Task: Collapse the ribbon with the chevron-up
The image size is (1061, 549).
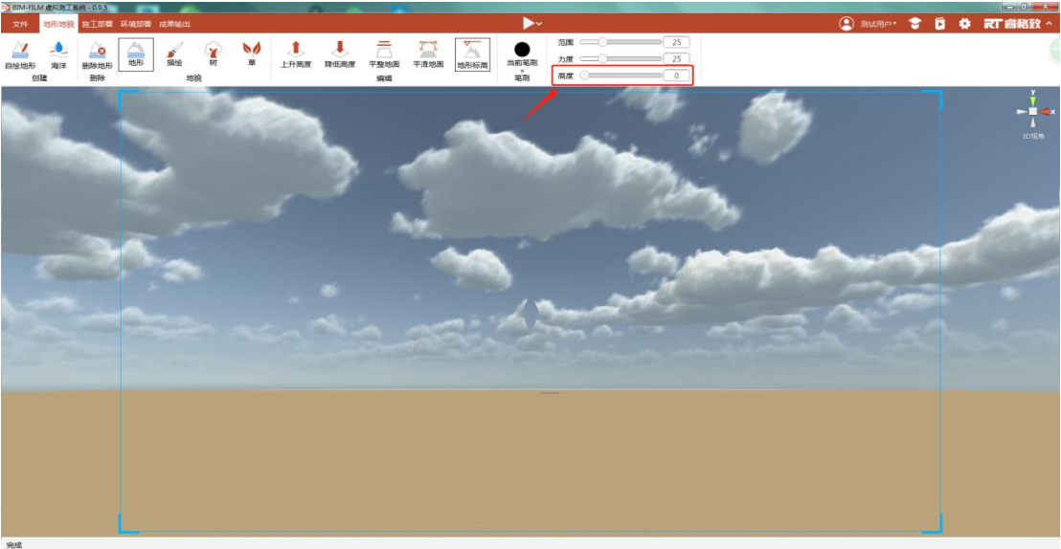Action: [x=1050, y=24]
